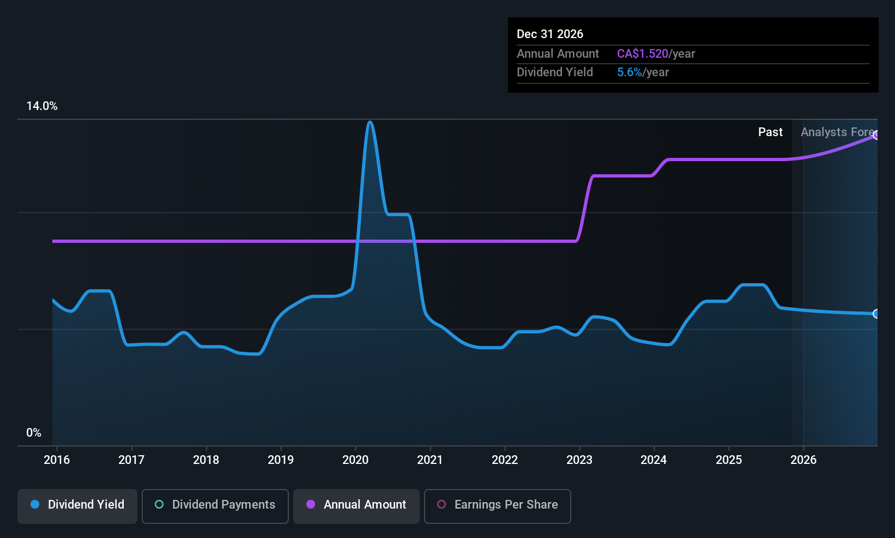The width and height of the screenshot is (895, 538).
Task: Toggle the Annual Amount series off
Action: point(356,505)
